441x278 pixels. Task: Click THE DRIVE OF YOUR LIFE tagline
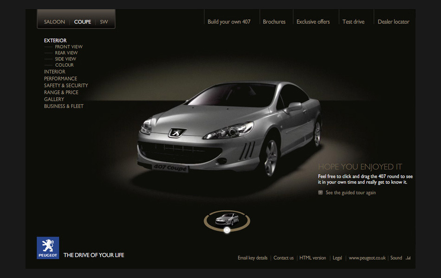pos(94,255)
